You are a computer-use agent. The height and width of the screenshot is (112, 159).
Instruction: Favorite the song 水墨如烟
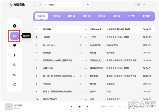(80, 84)
